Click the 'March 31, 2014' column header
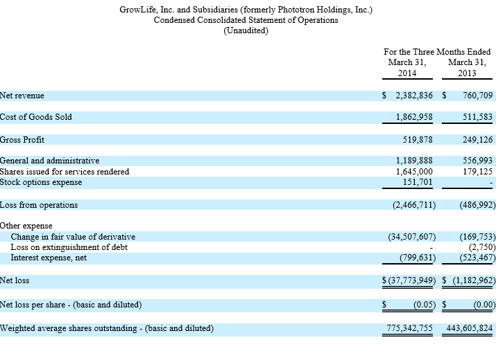This screenshot has width=496, height=349. (x=407, y=68)
